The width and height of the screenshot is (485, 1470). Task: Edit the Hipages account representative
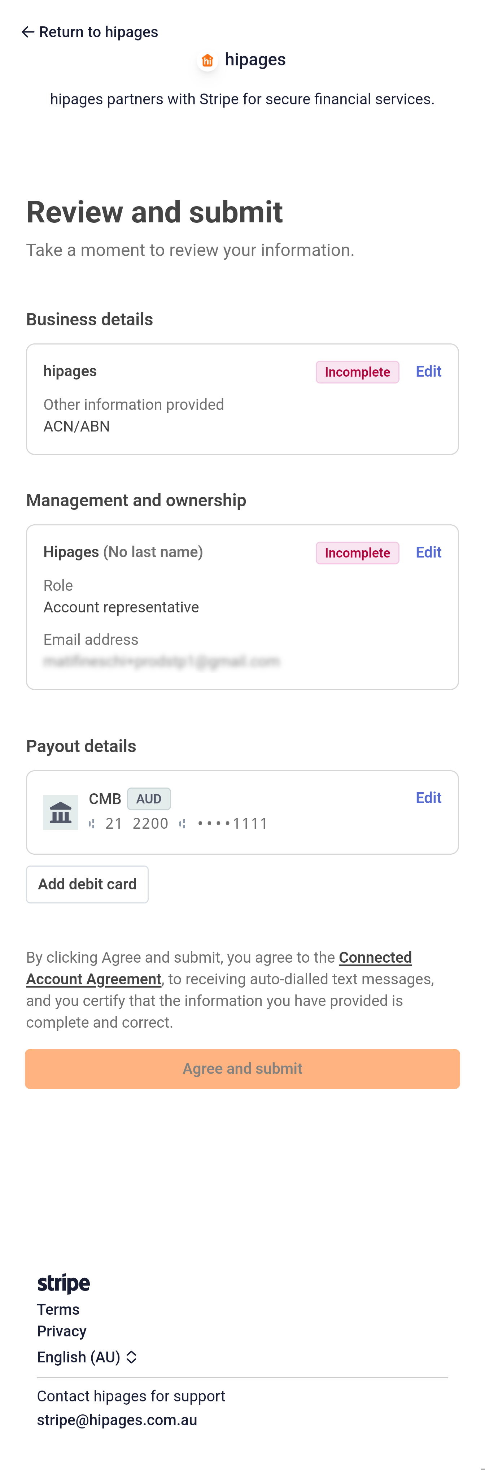click(x=428, y=552)
